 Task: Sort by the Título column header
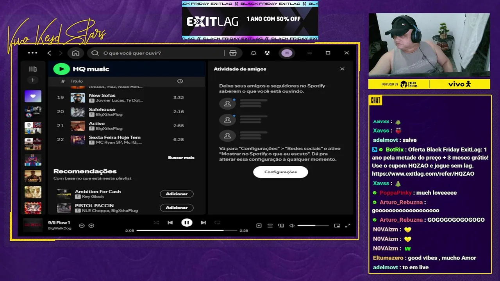77,81
